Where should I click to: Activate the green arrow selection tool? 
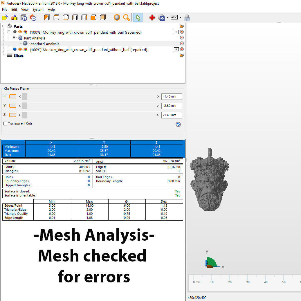point(138,17)
